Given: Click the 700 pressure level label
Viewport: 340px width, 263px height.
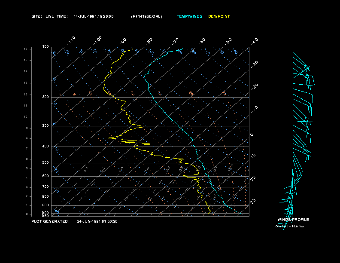Looking at the screenshot, I should [x=46, y=187].
